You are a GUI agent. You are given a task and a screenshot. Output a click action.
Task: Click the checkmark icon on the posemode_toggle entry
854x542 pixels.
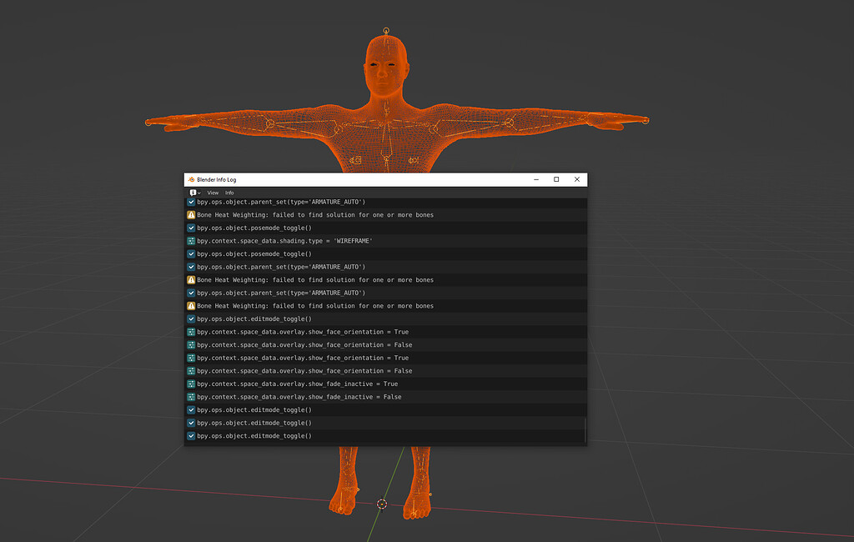click(190, 227)
